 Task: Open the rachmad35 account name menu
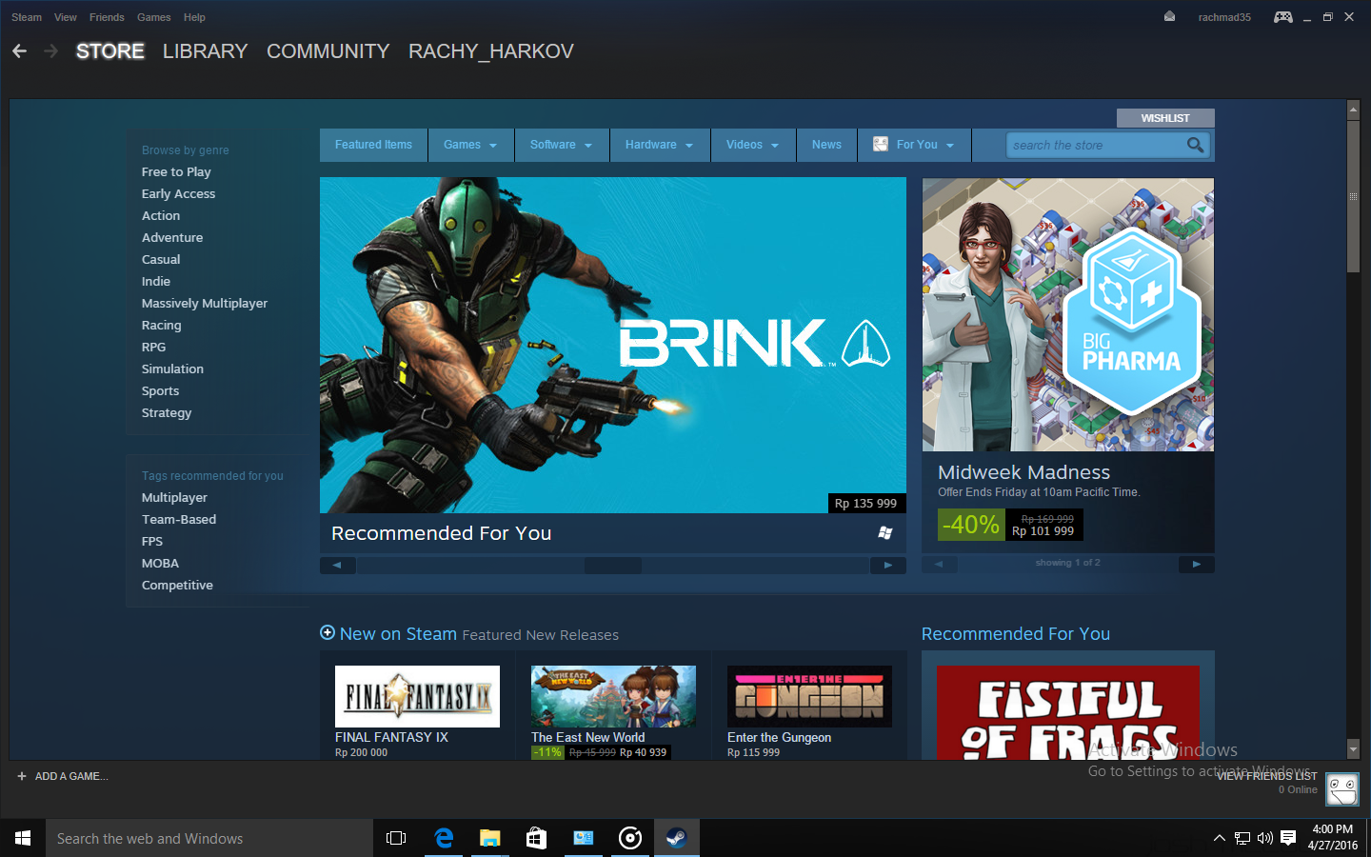tap(1224, 17)
